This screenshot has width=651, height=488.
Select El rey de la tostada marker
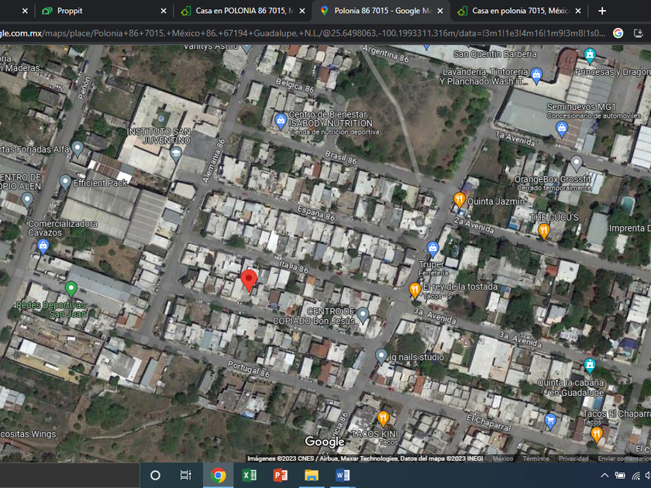[415, 290]
